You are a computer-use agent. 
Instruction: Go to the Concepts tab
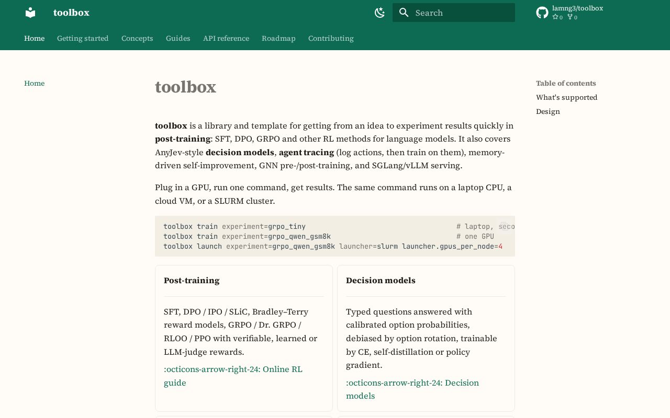coord(137,38)
